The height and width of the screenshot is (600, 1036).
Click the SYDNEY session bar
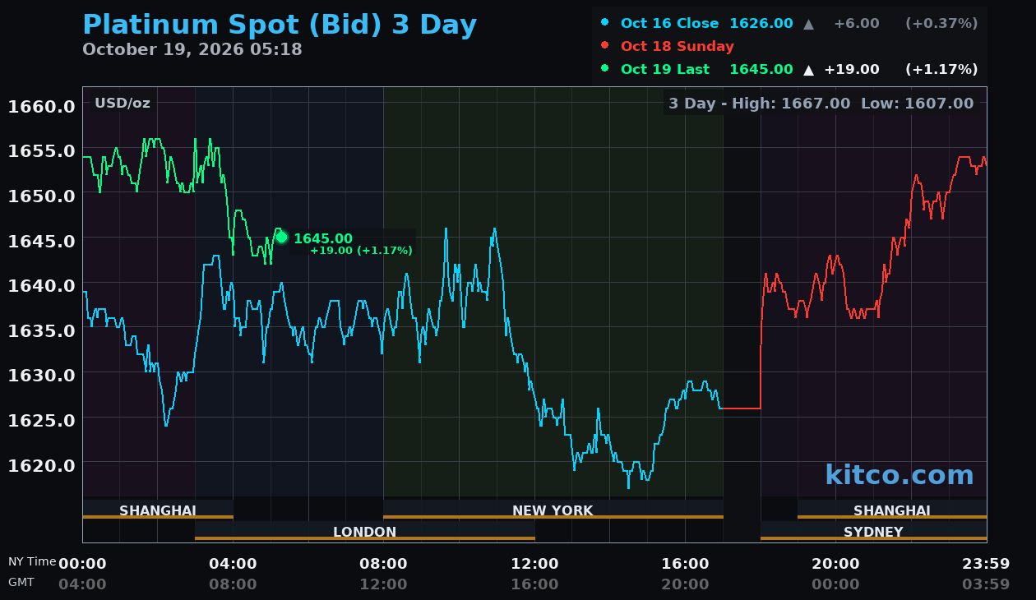[x=873, y=531]
